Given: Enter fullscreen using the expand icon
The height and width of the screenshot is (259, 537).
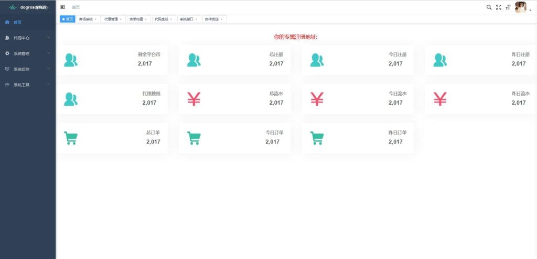Looking at the screenshot, I should 498,7.
